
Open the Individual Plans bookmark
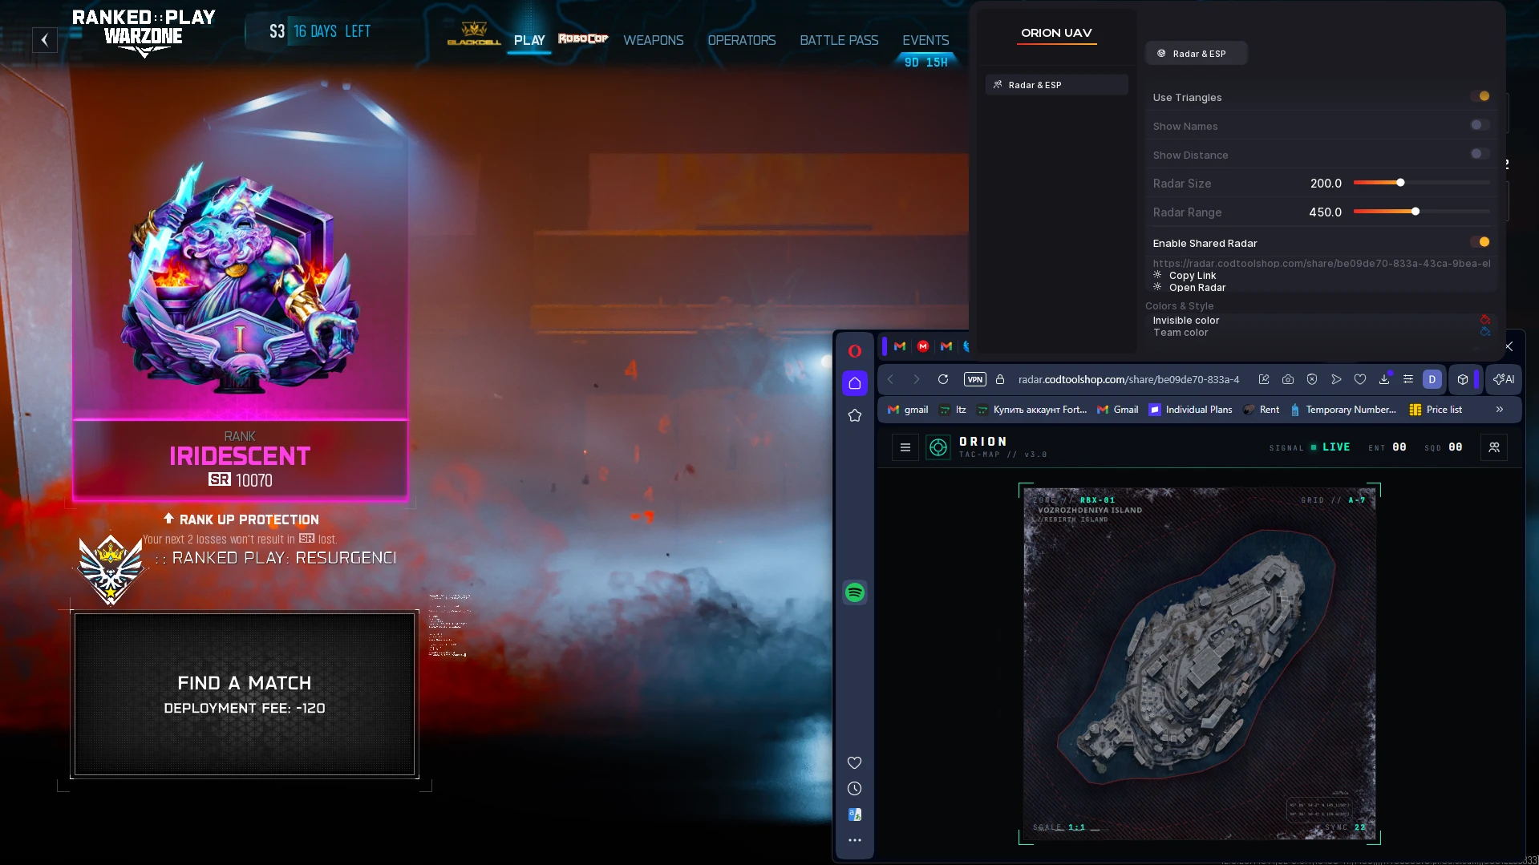pyautogui.click(x=1190, y=410)
